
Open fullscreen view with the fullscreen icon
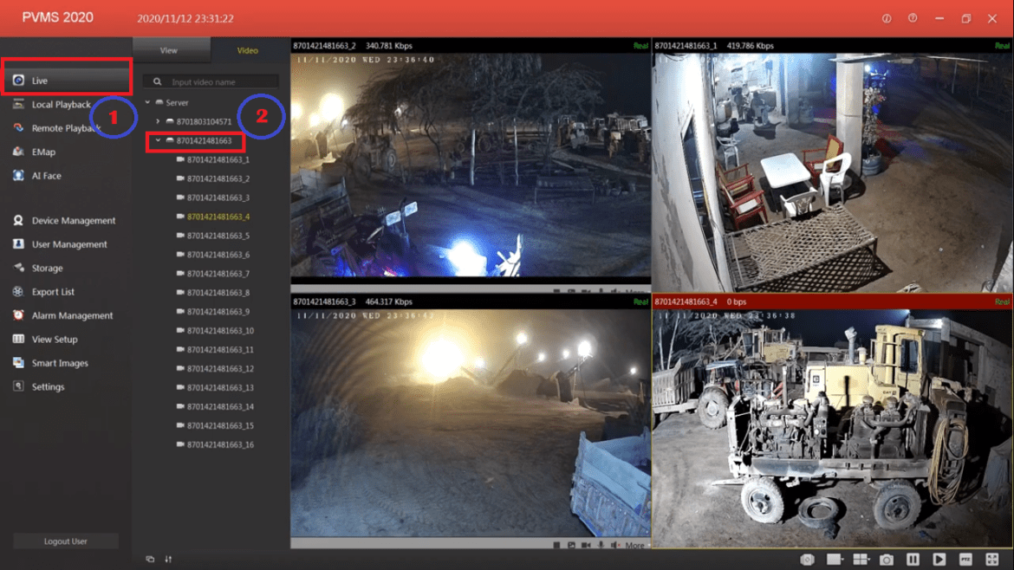coord(992,560)
